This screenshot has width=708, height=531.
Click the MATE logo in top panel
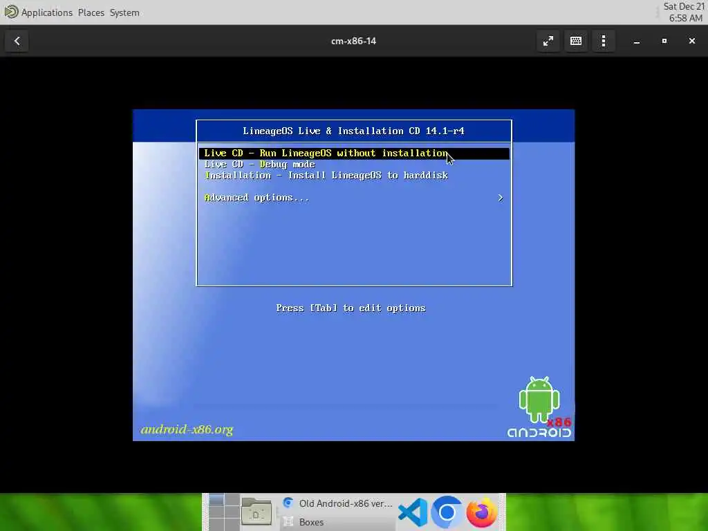(x=11, y=12)
